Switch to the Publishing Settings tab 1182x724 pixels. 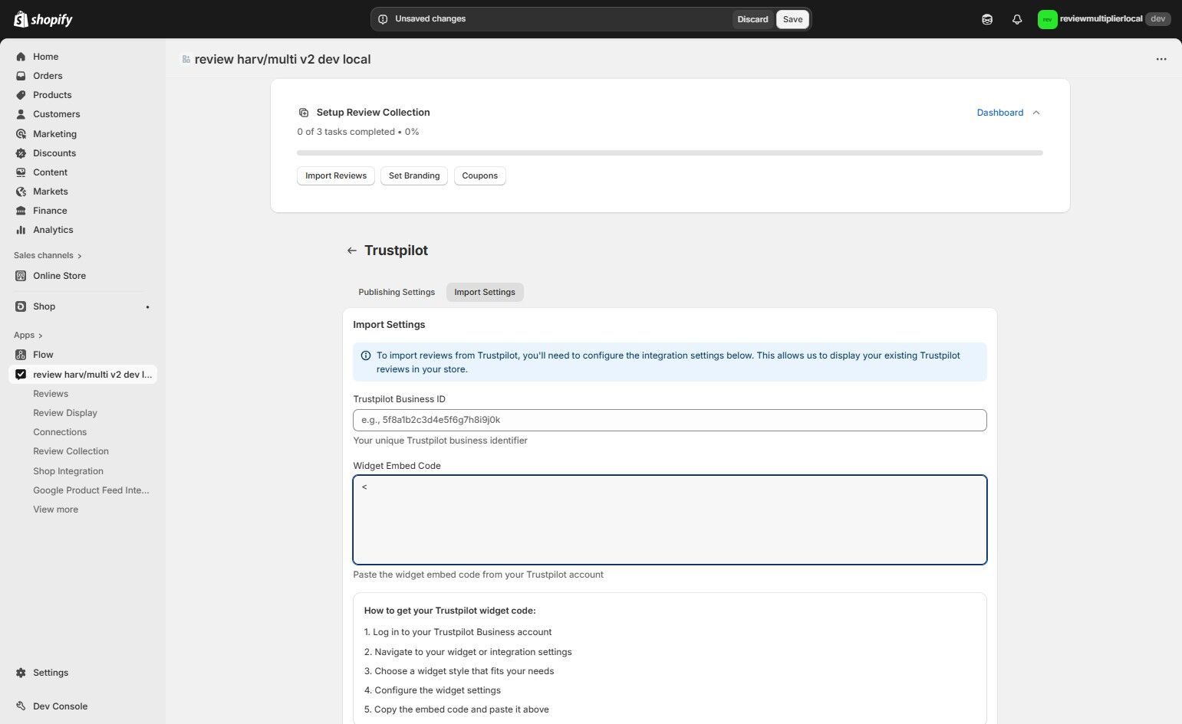pyautogui.click(x=396, y=292)
